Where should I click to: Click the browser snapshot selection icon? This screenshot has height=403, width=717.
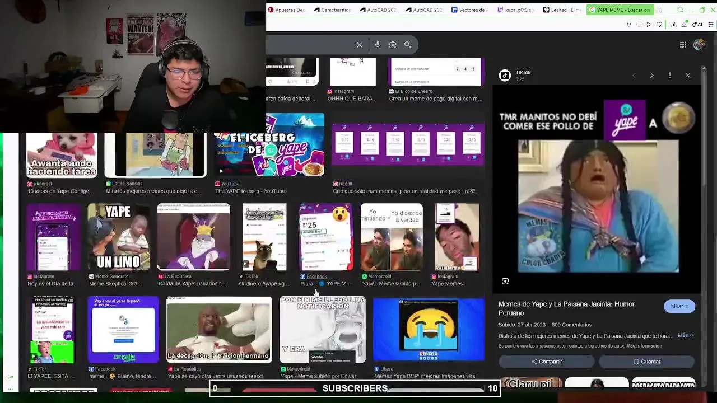click(x=639, y=25)
